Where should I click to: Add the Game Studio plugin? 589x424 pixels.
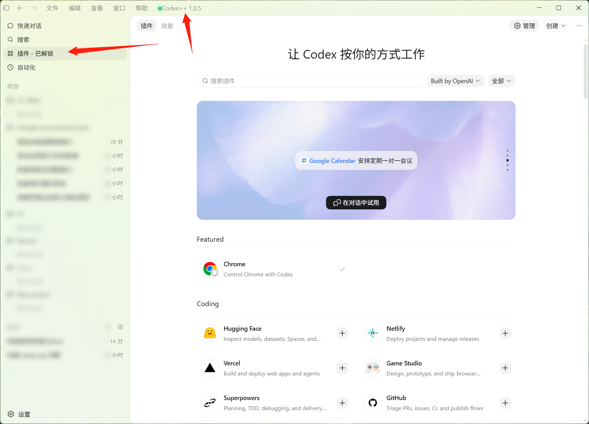tap(505, 368)
